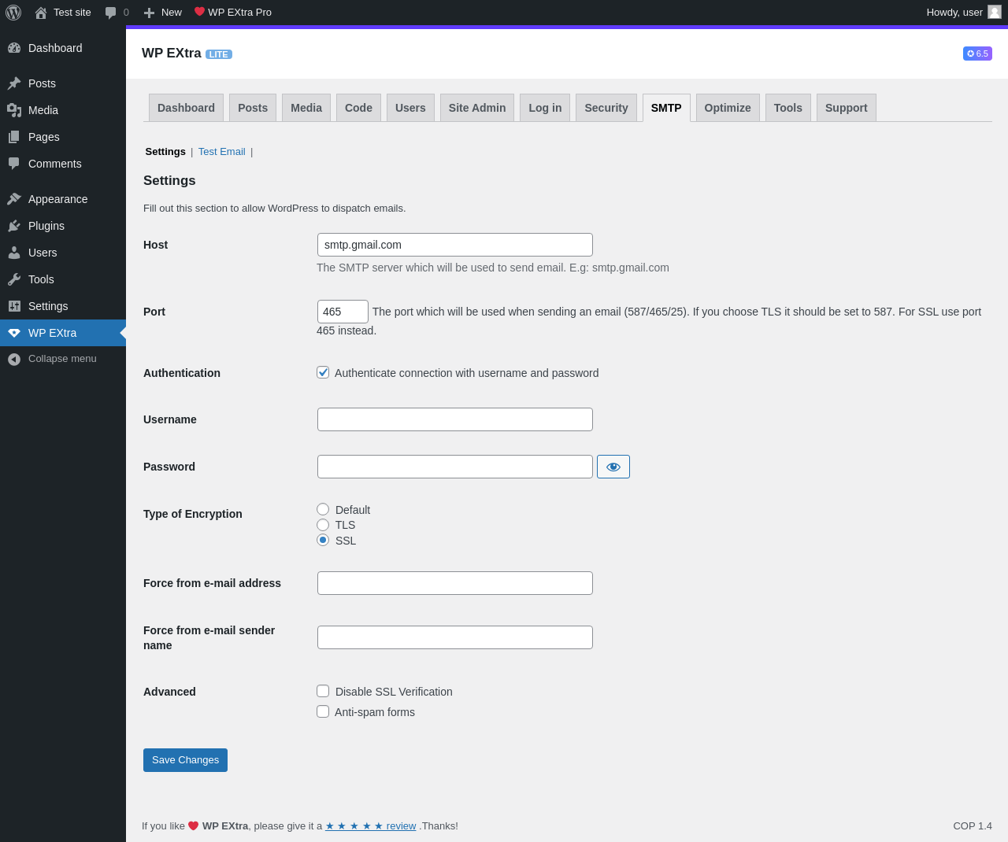Open the Site Admin tab
This screenshot has width=1008, height=842.
(x=477, y=108)
